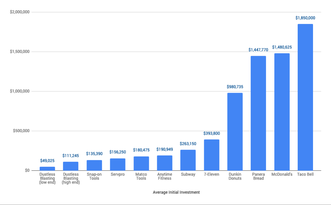
Task: Click the $2,000,000 y-axis tick label
Action: point(20,12)
